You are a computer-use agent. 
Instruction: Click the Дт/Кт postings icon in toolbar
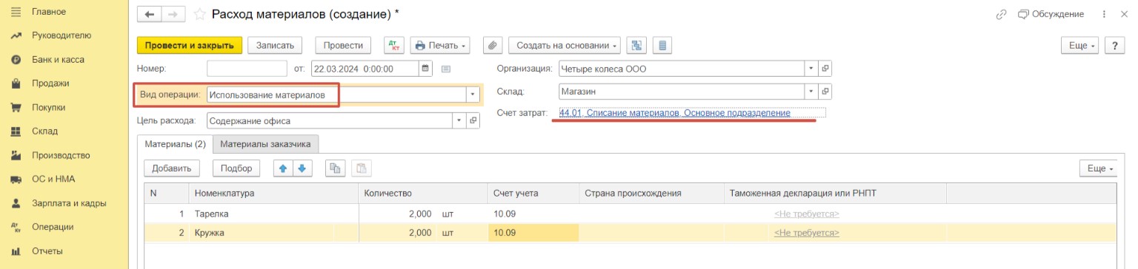tap(393, 45)
